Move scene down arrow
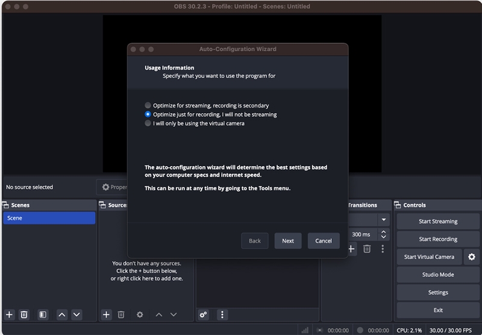482x335 pixels. [x=77, y=314]
